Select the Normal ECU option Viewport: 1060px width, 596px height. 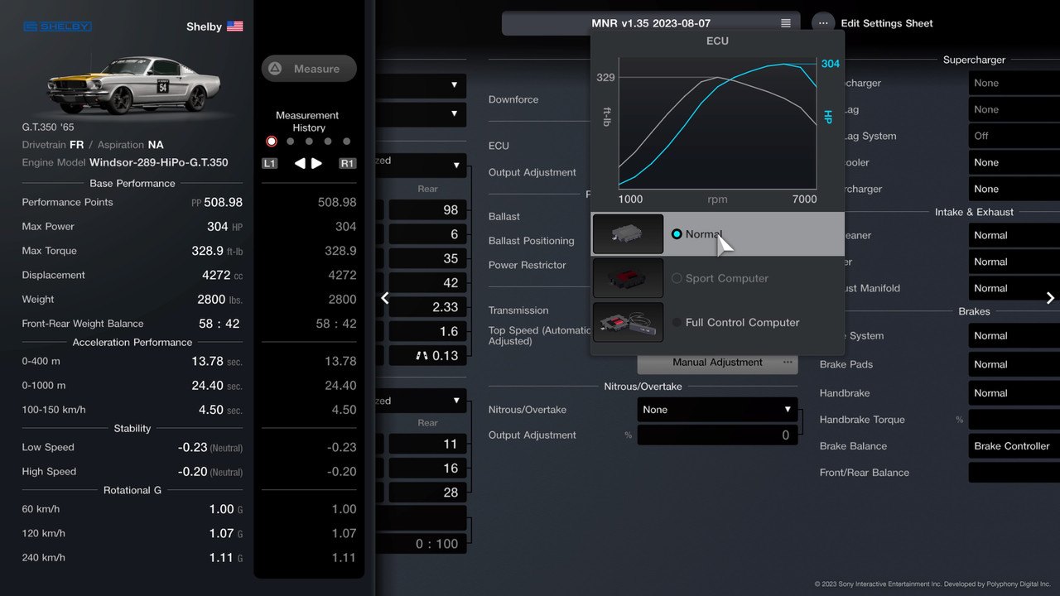[718, 234]
